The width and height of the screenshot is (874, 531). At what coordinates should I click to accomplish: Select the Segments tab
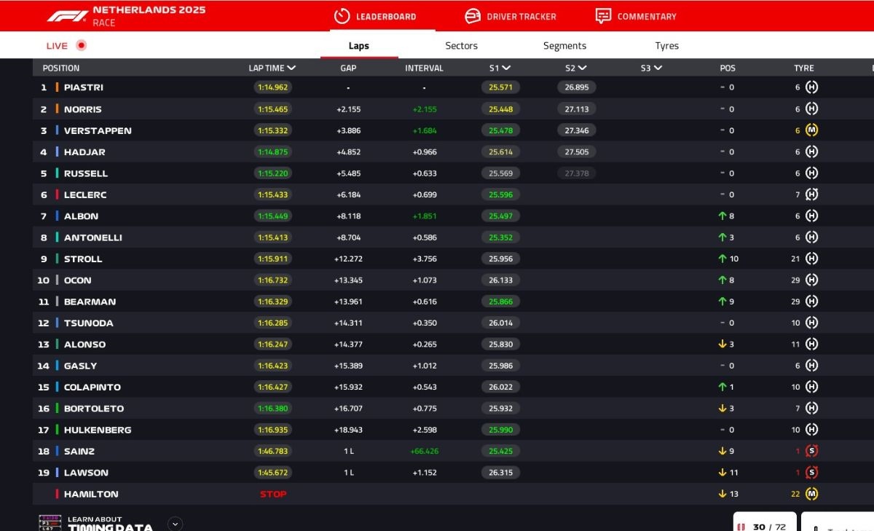[564, 46]
